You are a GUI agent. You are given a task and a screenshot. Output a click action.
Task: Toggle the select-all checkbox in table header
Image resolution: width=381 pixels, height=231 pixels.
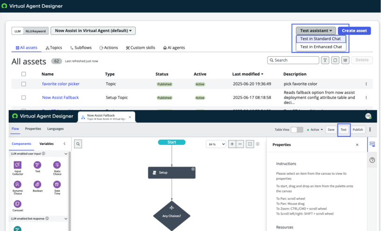click(x=24, y=74)
